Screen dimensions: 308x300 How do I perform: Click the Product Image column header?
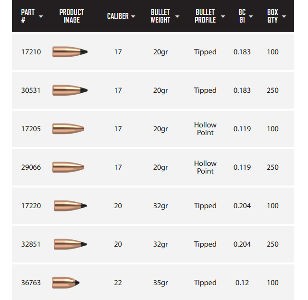[x=72, y=16]
